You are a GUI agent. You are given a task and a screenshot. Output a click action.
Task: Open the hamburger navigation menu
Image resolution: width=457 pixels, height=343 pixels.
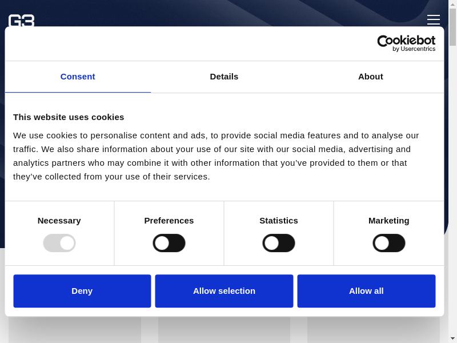(x=433, y=20)
